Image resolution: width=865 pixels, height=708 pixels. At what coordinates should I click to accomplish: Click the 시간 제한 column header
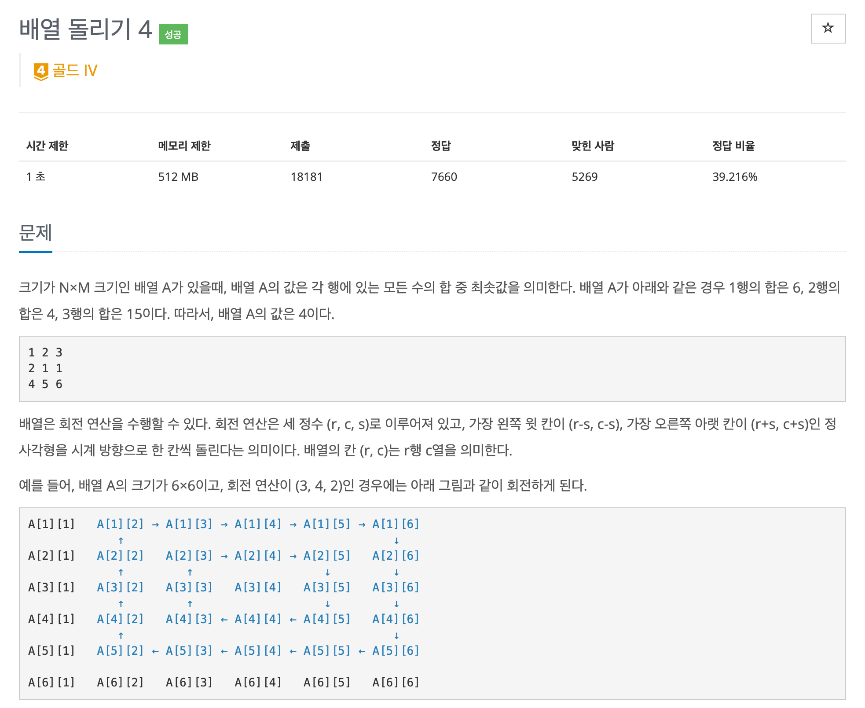click(x=47, y=146)
